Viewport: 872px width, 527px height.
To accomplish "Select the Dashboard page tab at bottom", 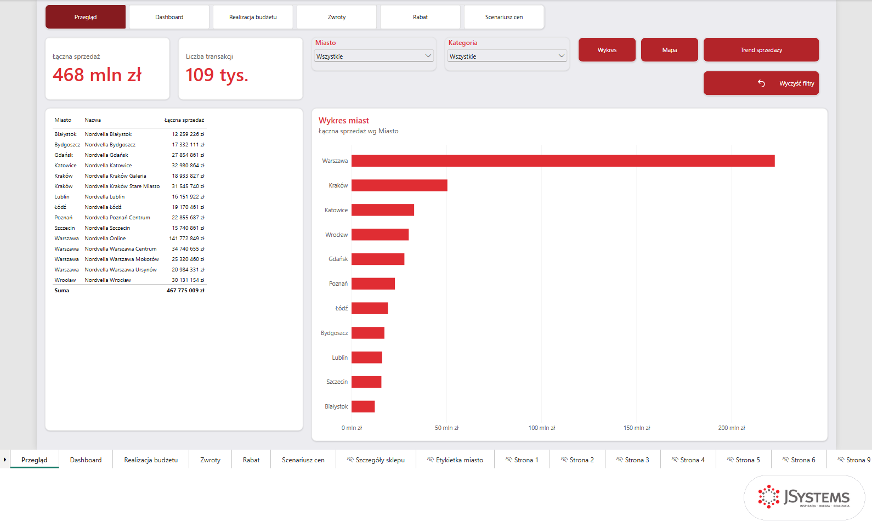I will [86, 460].
